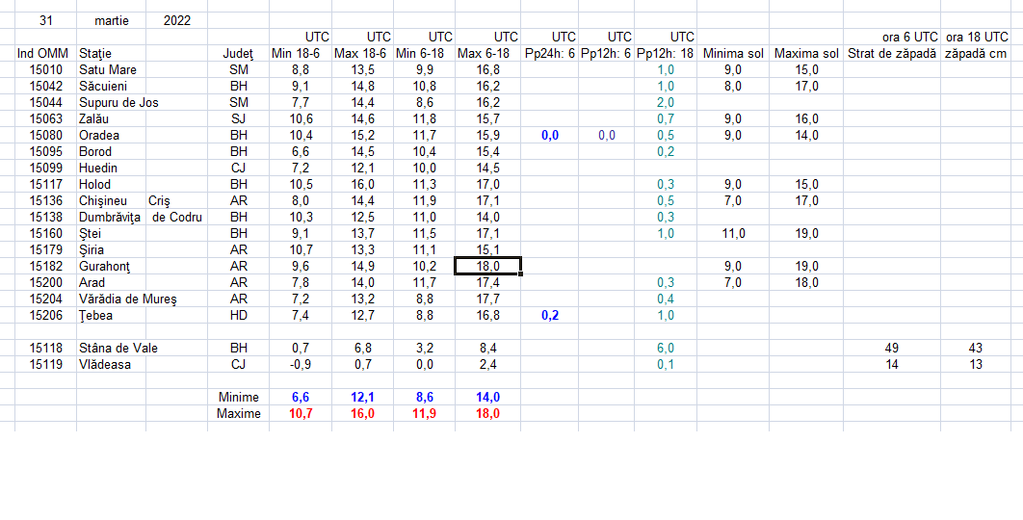Select the red 18,0 maximum value
Viewport: 1023px width, 520px height.
(x=488, y=414)
